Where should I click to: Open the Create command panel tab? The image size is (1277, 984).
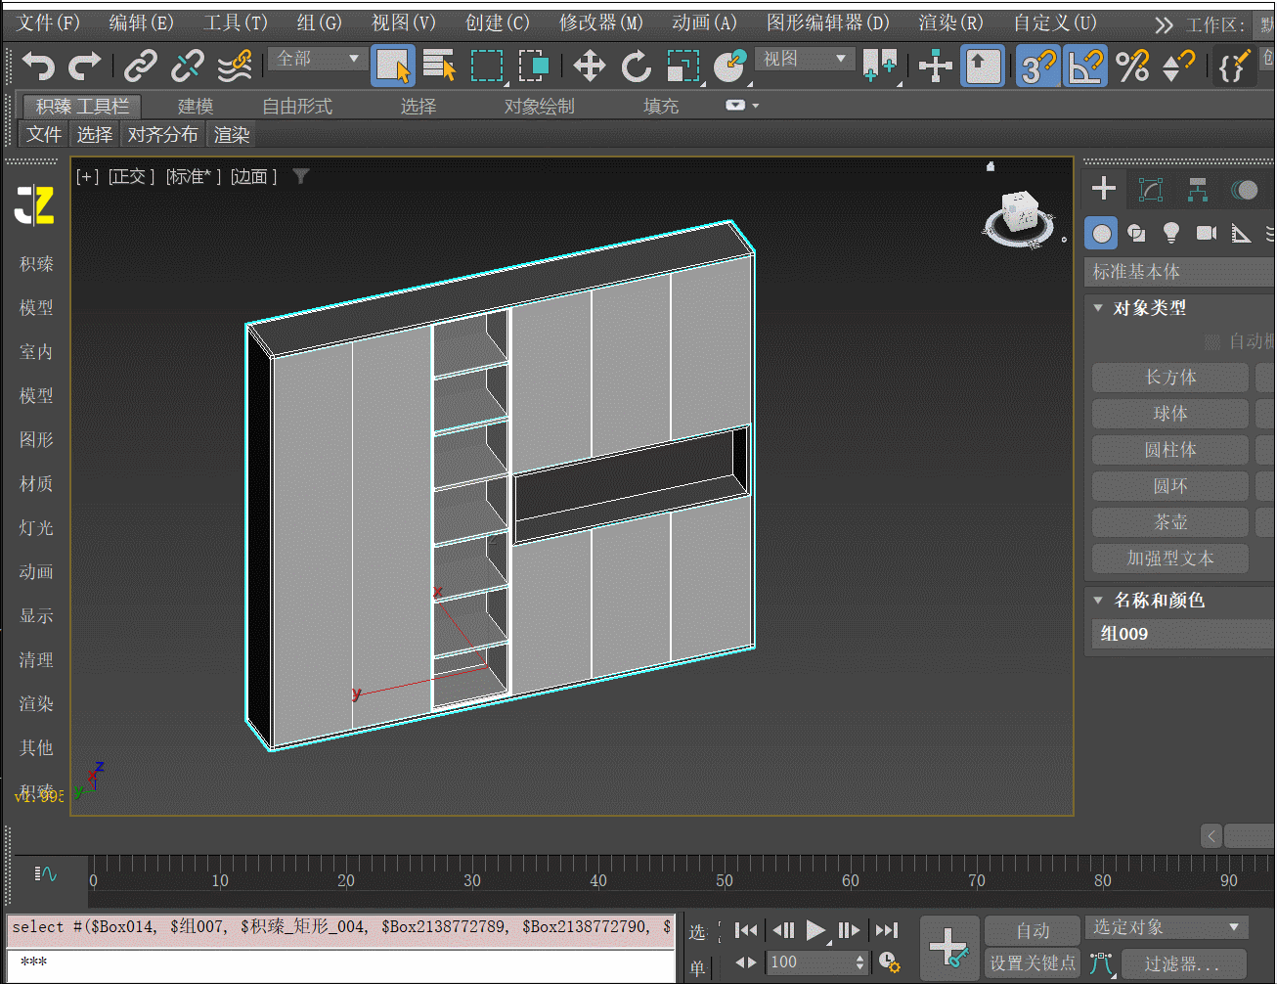[1104, 188]
